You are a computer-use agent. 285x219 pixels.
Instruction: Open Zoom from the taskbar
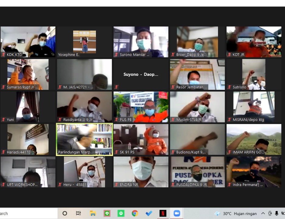tap(177, 213)
